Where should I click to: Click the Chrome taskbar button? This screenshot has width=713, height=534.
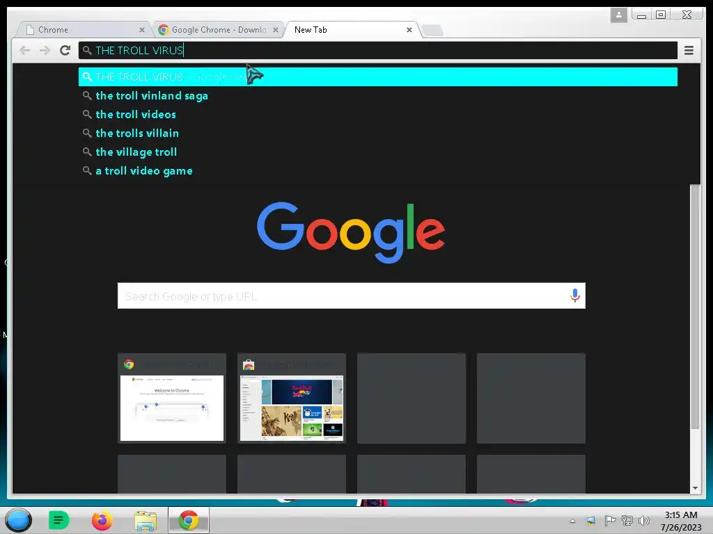188,520
